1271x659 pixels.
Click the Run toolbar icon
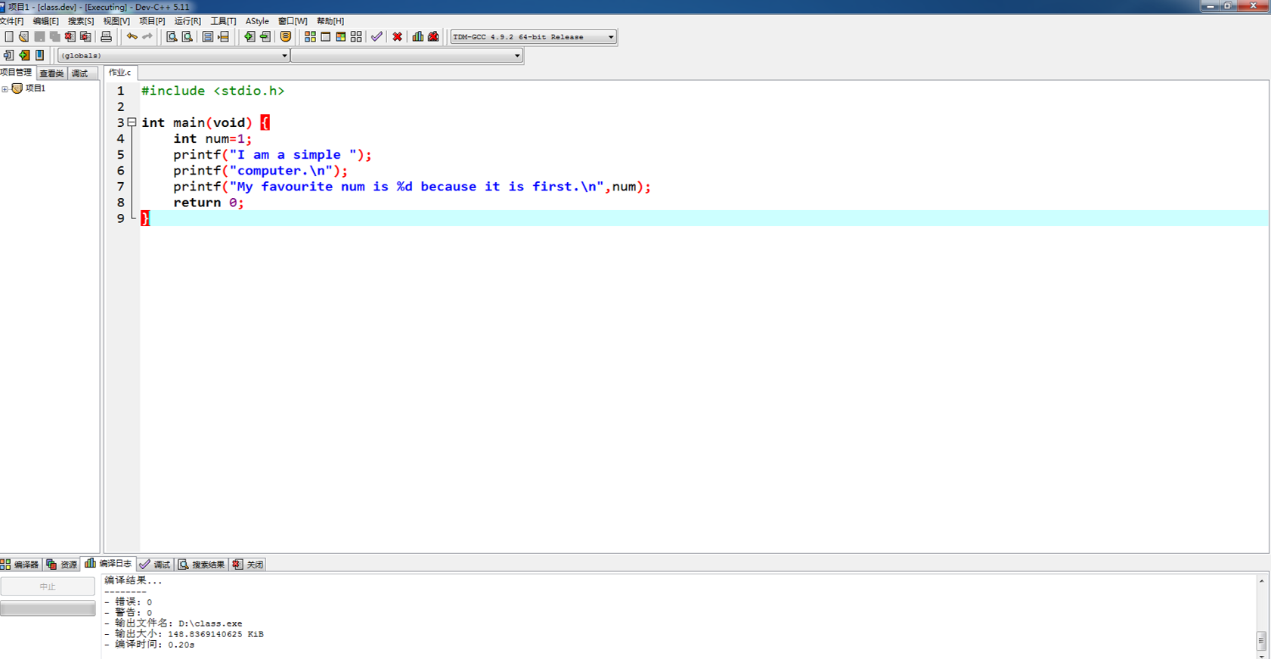coord(325,36)
